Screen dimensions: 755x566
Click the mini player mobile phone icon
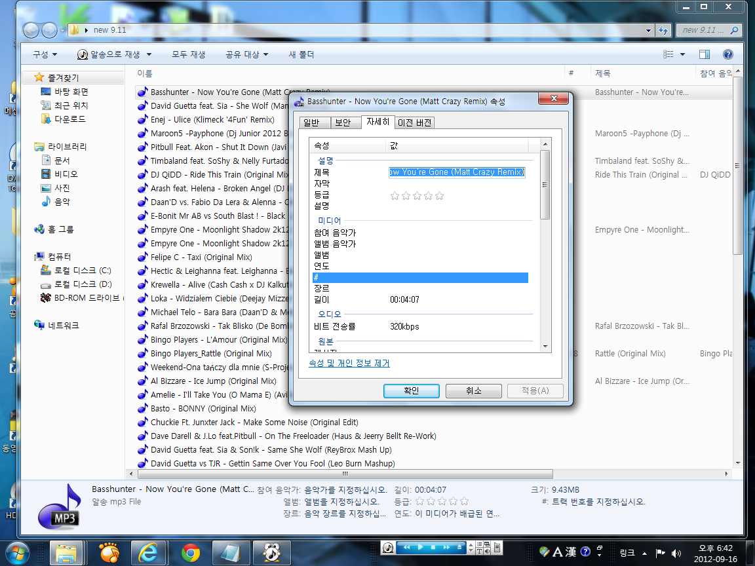pyautogui.click(x=497, y=548)
